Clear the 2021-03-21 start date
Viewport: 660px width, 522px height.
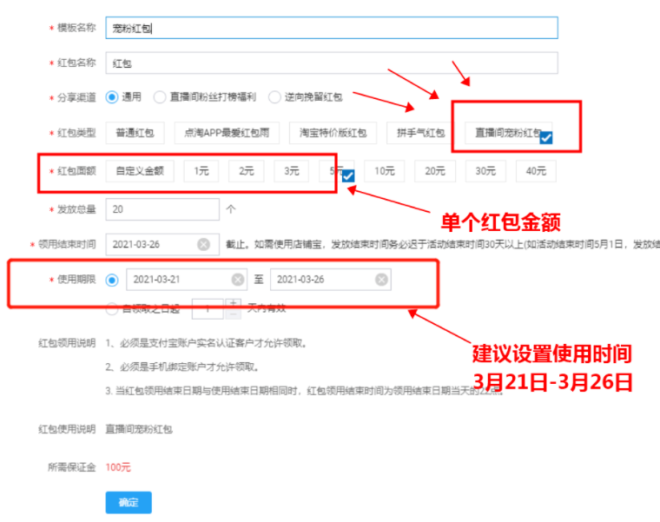click(x=237, y=280)
